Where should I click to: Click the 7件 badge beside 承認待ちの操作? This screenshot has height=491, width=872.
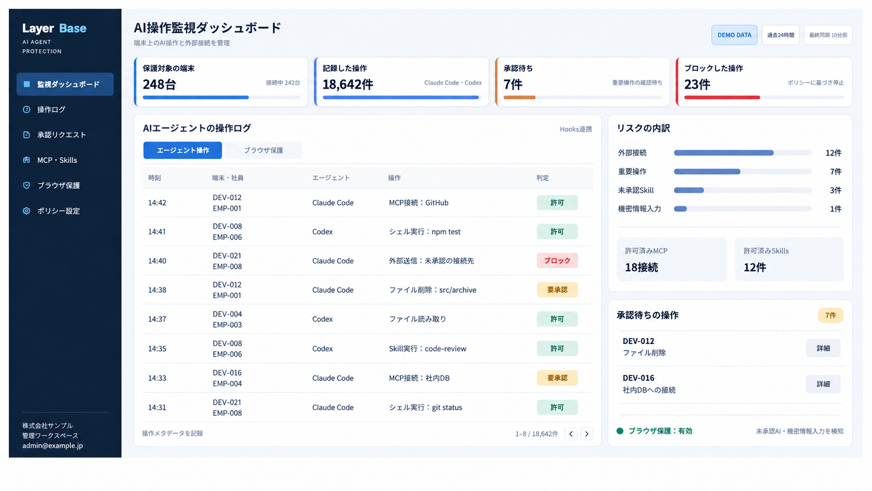coord(830,315)
